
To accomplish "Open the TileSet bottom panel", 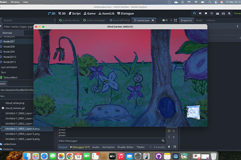I will 141,147.
